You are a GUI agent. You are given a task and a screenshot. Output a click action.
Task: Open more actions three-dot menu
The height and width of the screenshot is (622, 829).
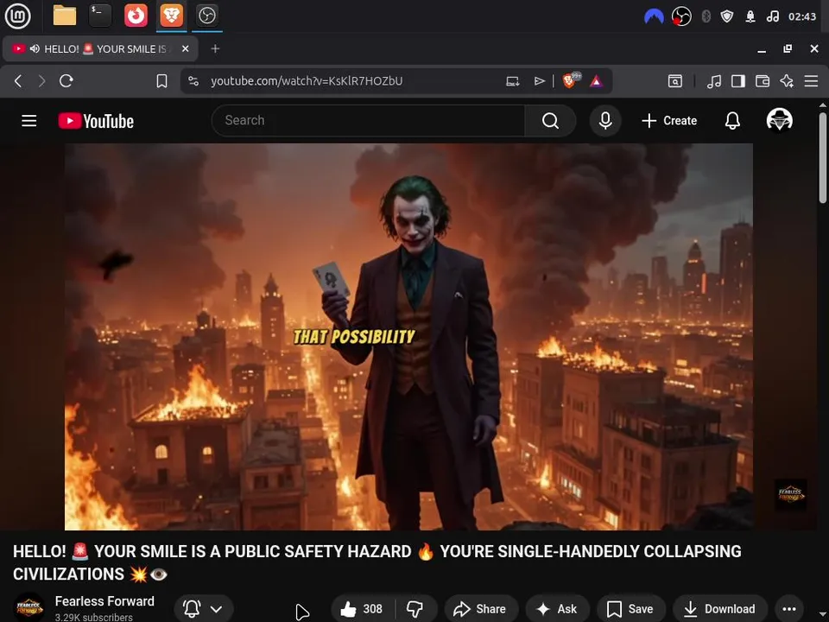tap(788, 609)
